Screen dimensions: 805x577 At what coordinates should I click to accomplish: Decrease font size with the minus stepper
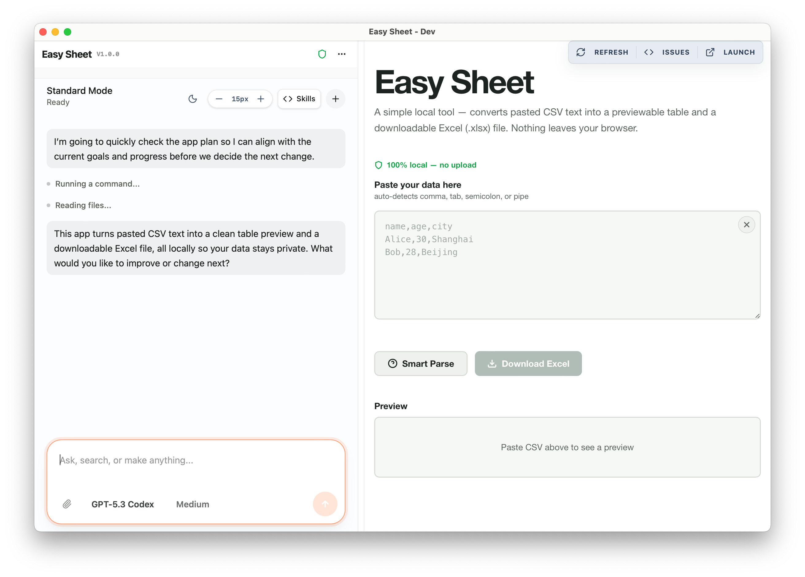click(219, 99)
